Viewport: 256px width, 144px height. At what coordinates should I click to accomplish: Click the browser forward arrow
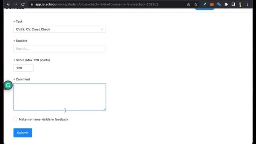pos(16,4)
